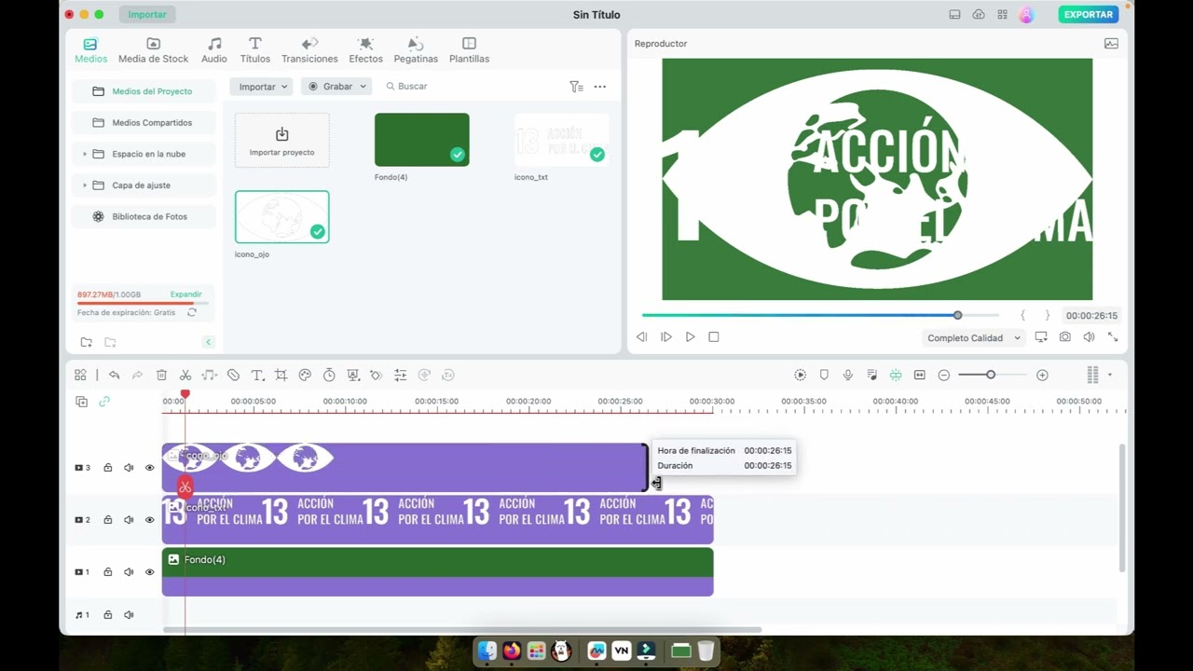
Task: Open the Títulos tab
Action: pos(255,50)
